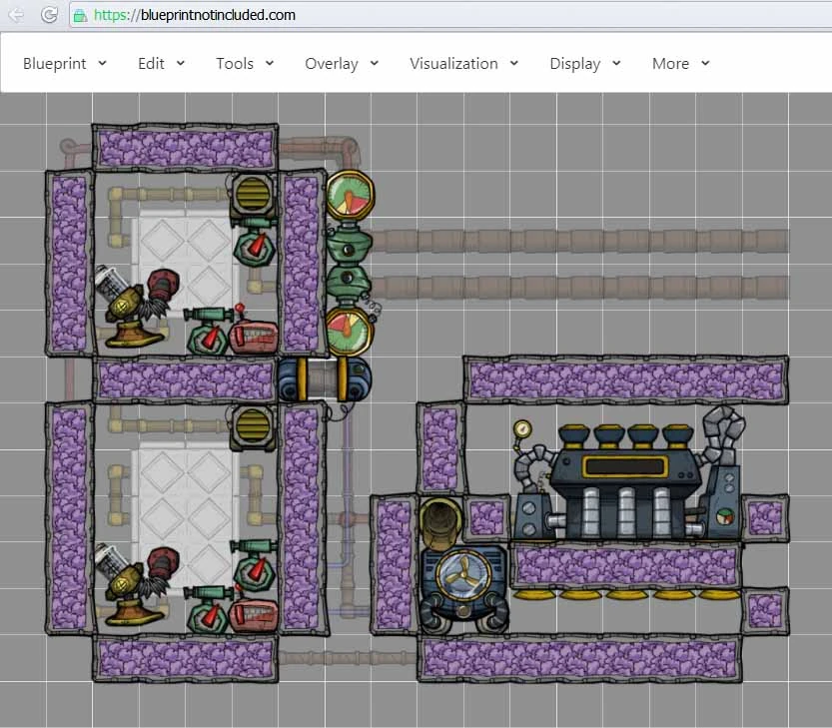Expand the Visualization dropdown chevron
832x728 pixels.
[x=514, y=63]
